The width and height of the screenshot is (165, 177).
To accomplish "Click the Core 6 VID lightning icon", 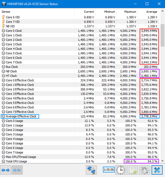I will click(x=3, y=17).
